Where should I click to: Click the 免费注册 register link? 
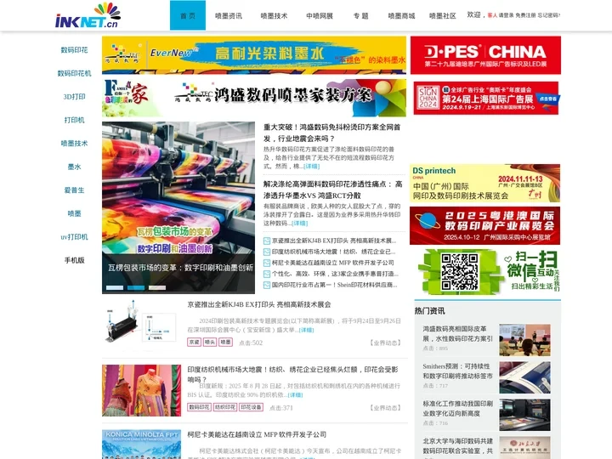pos(525,15)
